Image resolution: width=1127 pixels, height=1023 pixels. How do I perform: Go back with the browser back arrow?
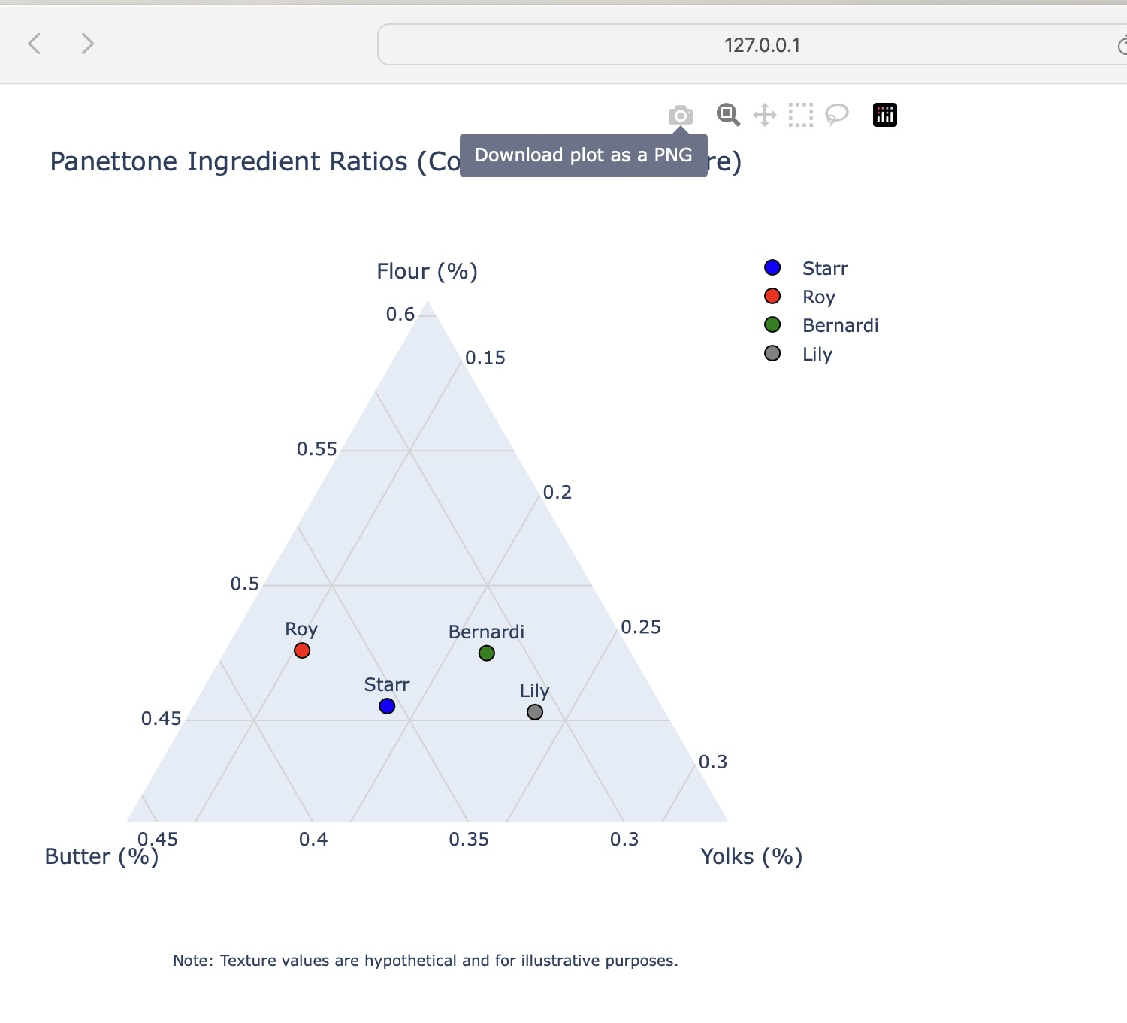pyautogui.click(x=35, y=44)
